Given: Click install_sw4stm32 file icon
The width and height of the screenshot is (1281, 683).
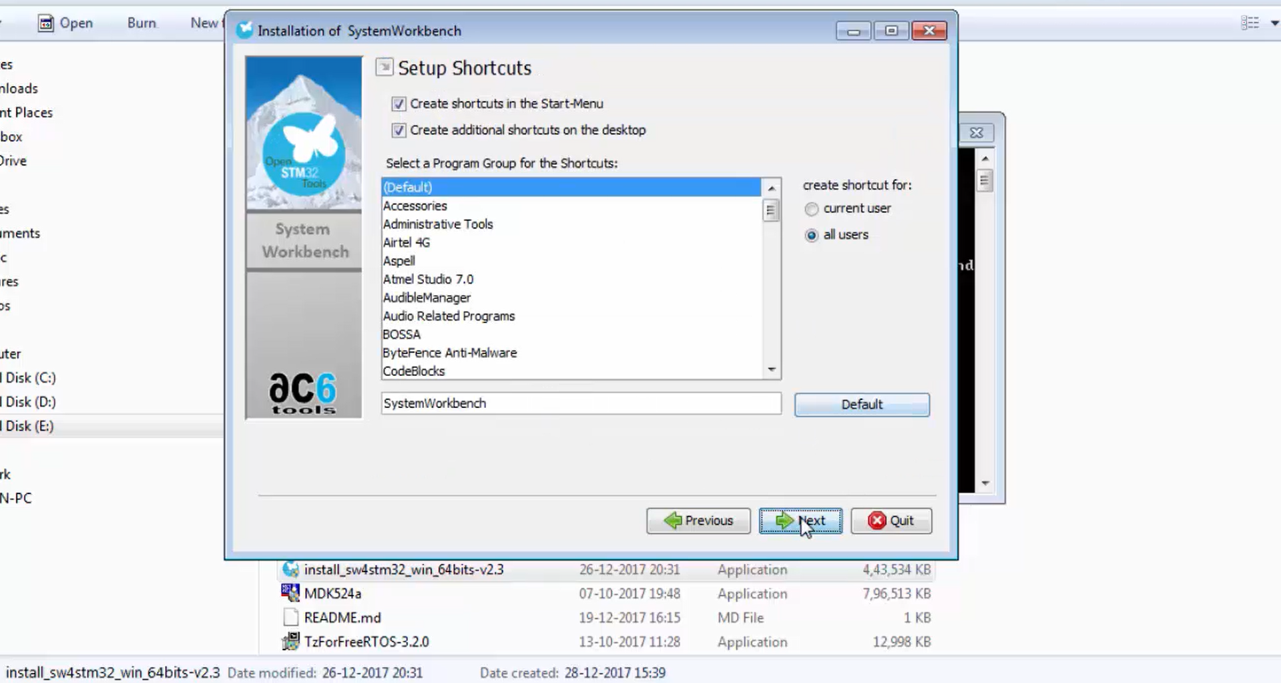Looking at the screenshot, I should [x=290, y=569].
